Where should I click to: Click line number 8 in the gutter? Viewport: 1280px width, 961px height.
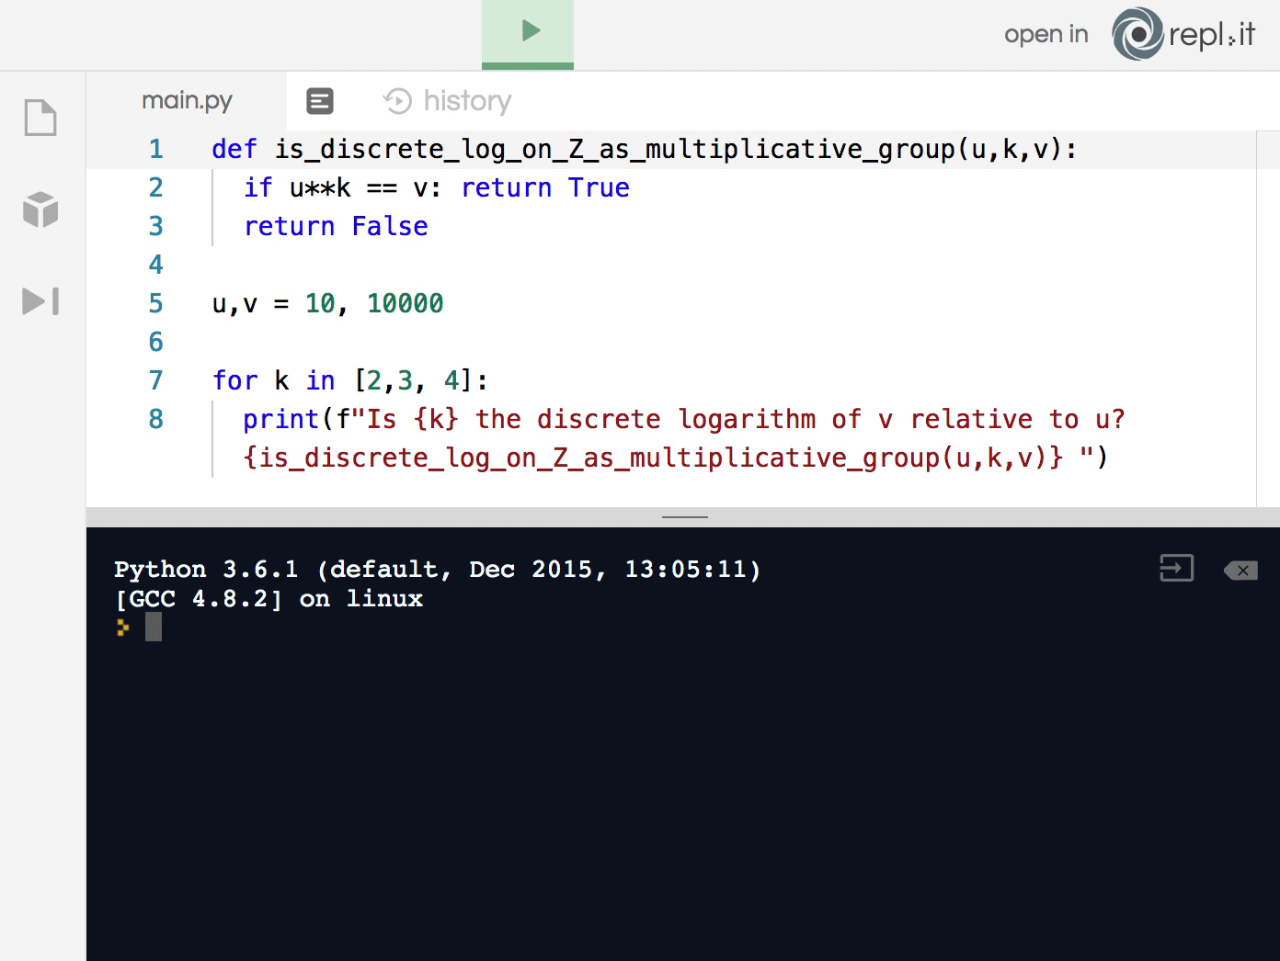[155, 419]
